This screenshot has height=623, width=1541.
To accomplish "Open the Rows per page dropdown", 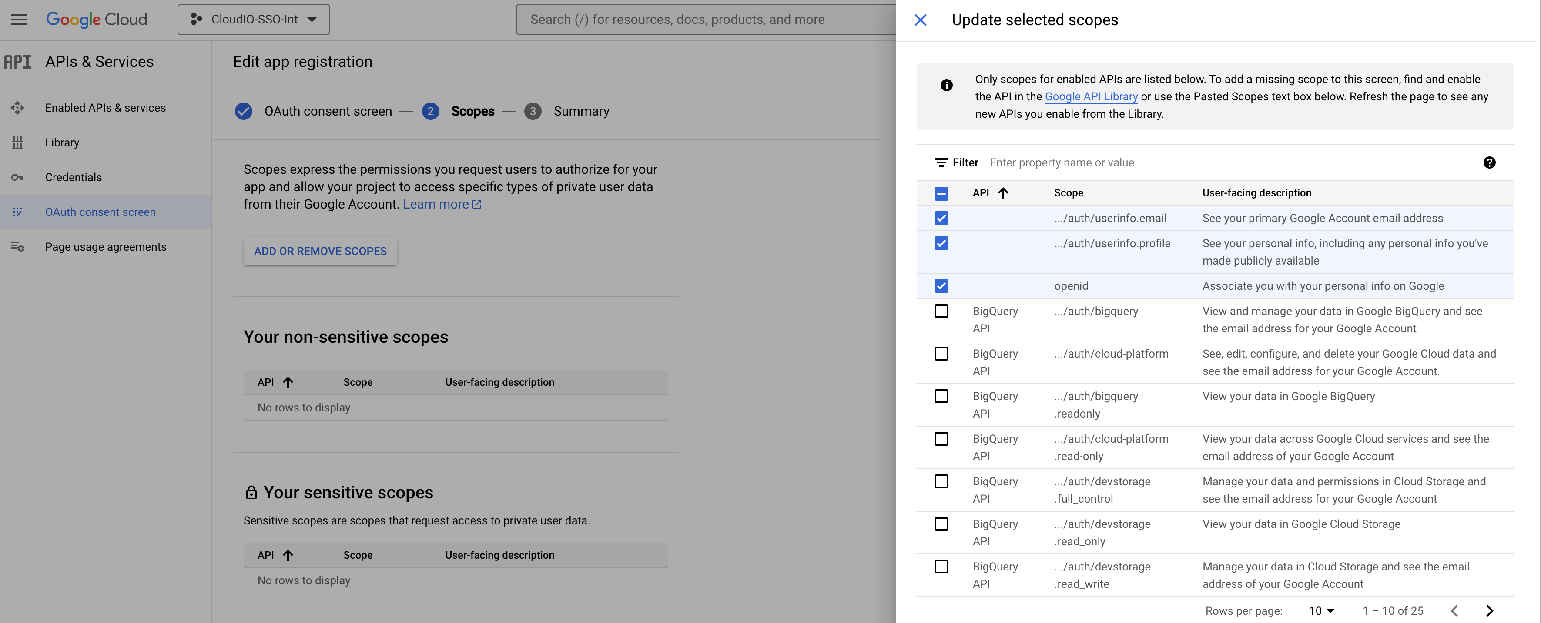I will tap(1321, 610).
